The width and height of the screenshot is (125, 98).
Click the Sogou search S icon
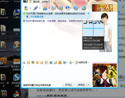click(70, 63)
